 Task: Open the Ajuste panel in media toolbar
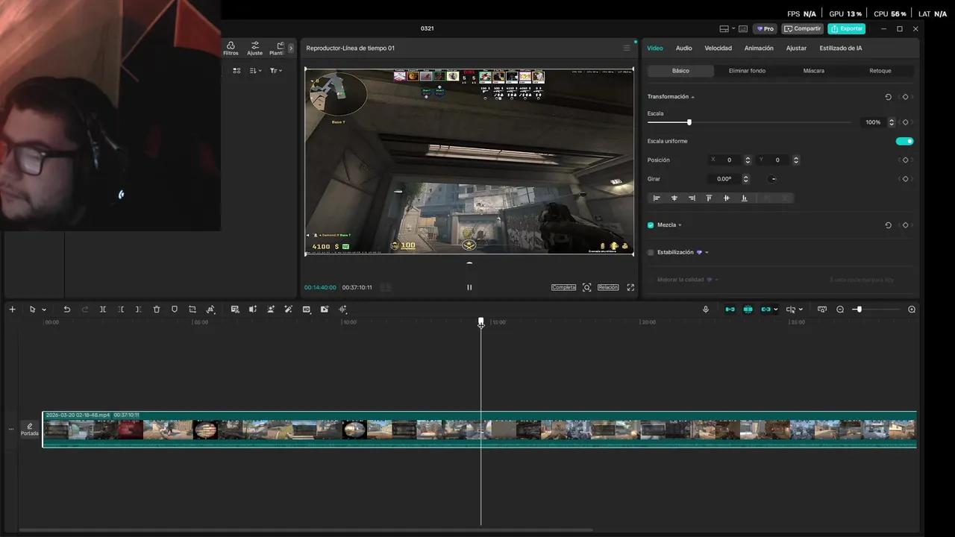click(255, 48)
